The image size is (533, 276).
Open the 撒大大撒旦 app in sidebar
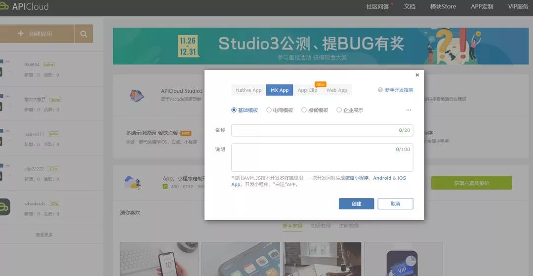coord(35,99)
